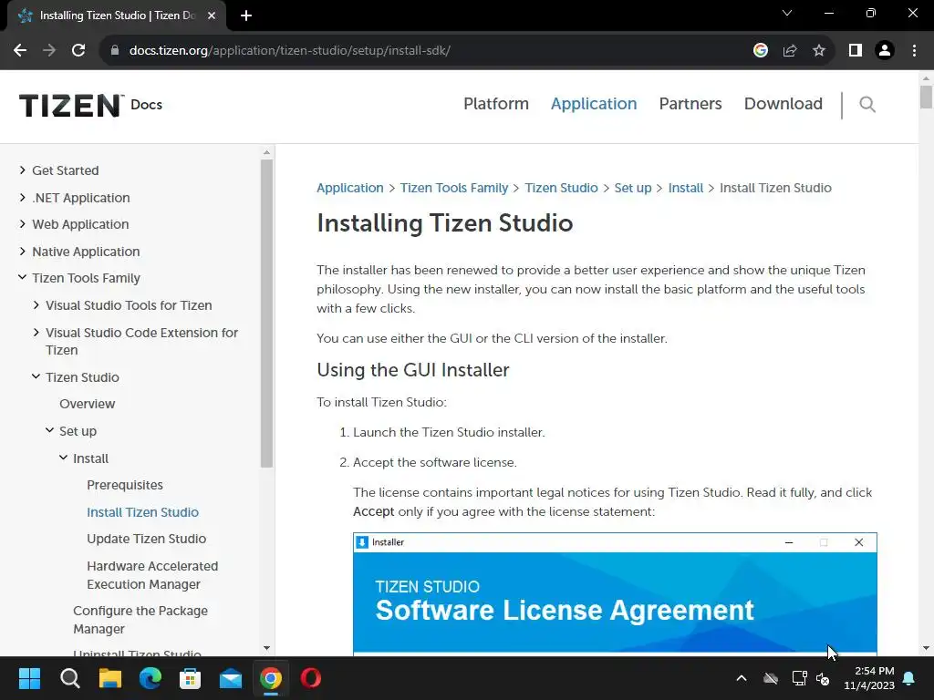Click the browser back arrow

[x=20, y=51]
